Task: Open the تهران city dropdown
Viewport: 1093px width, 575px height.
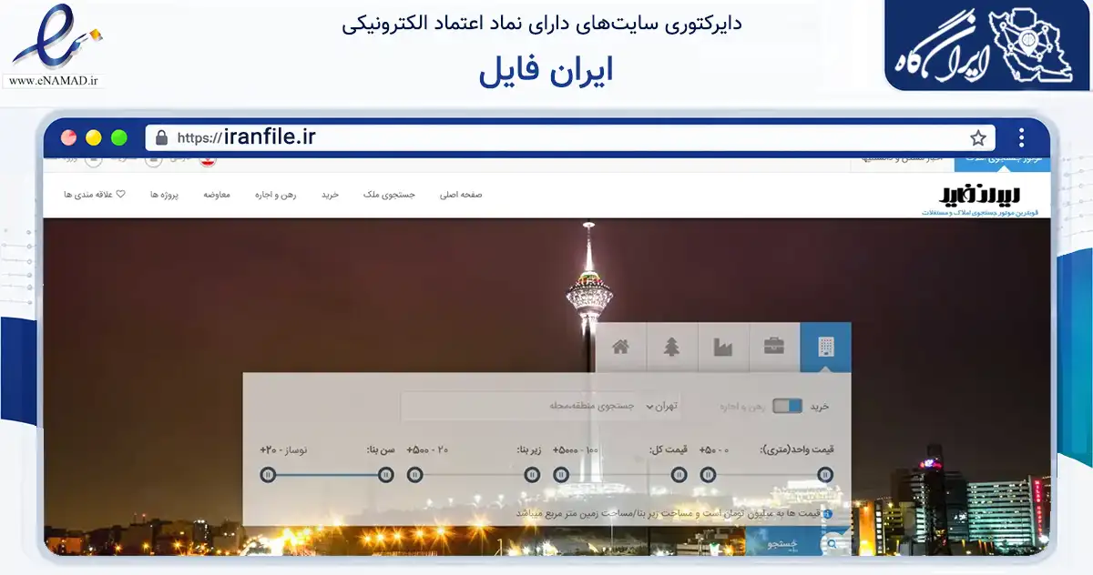Action: [x=662, y=407]
